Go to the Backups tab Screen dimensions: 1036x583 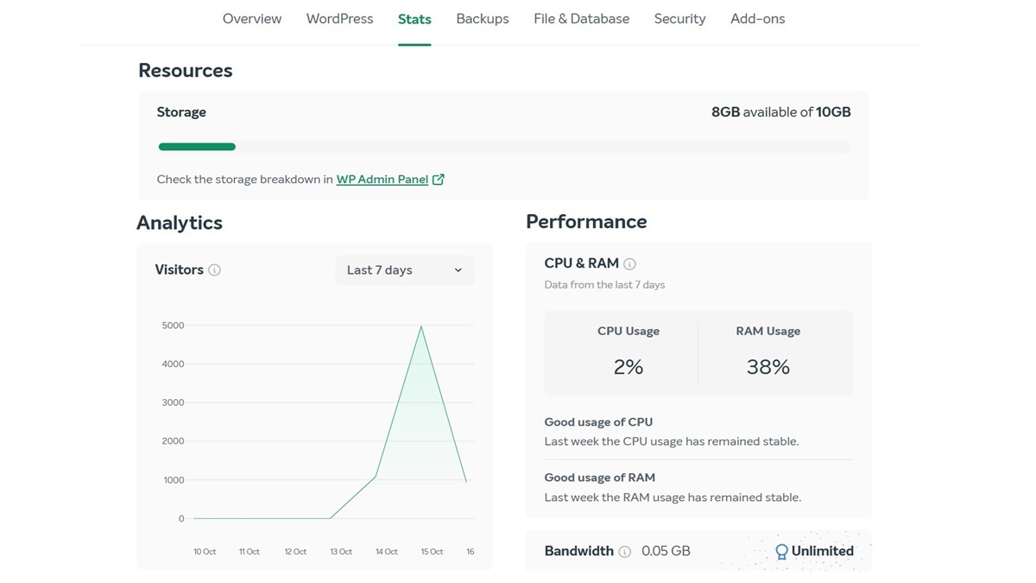click(482, 18)
